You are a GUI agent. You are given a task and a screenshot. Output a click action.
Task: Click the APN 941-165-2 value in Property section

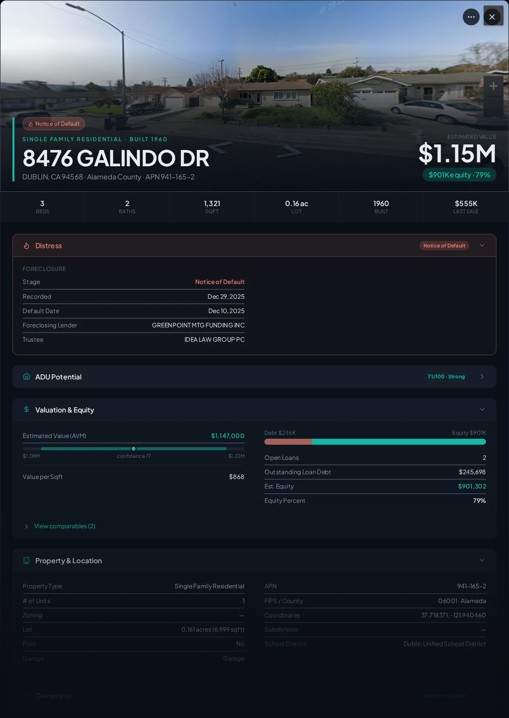(x=471, y=586)
